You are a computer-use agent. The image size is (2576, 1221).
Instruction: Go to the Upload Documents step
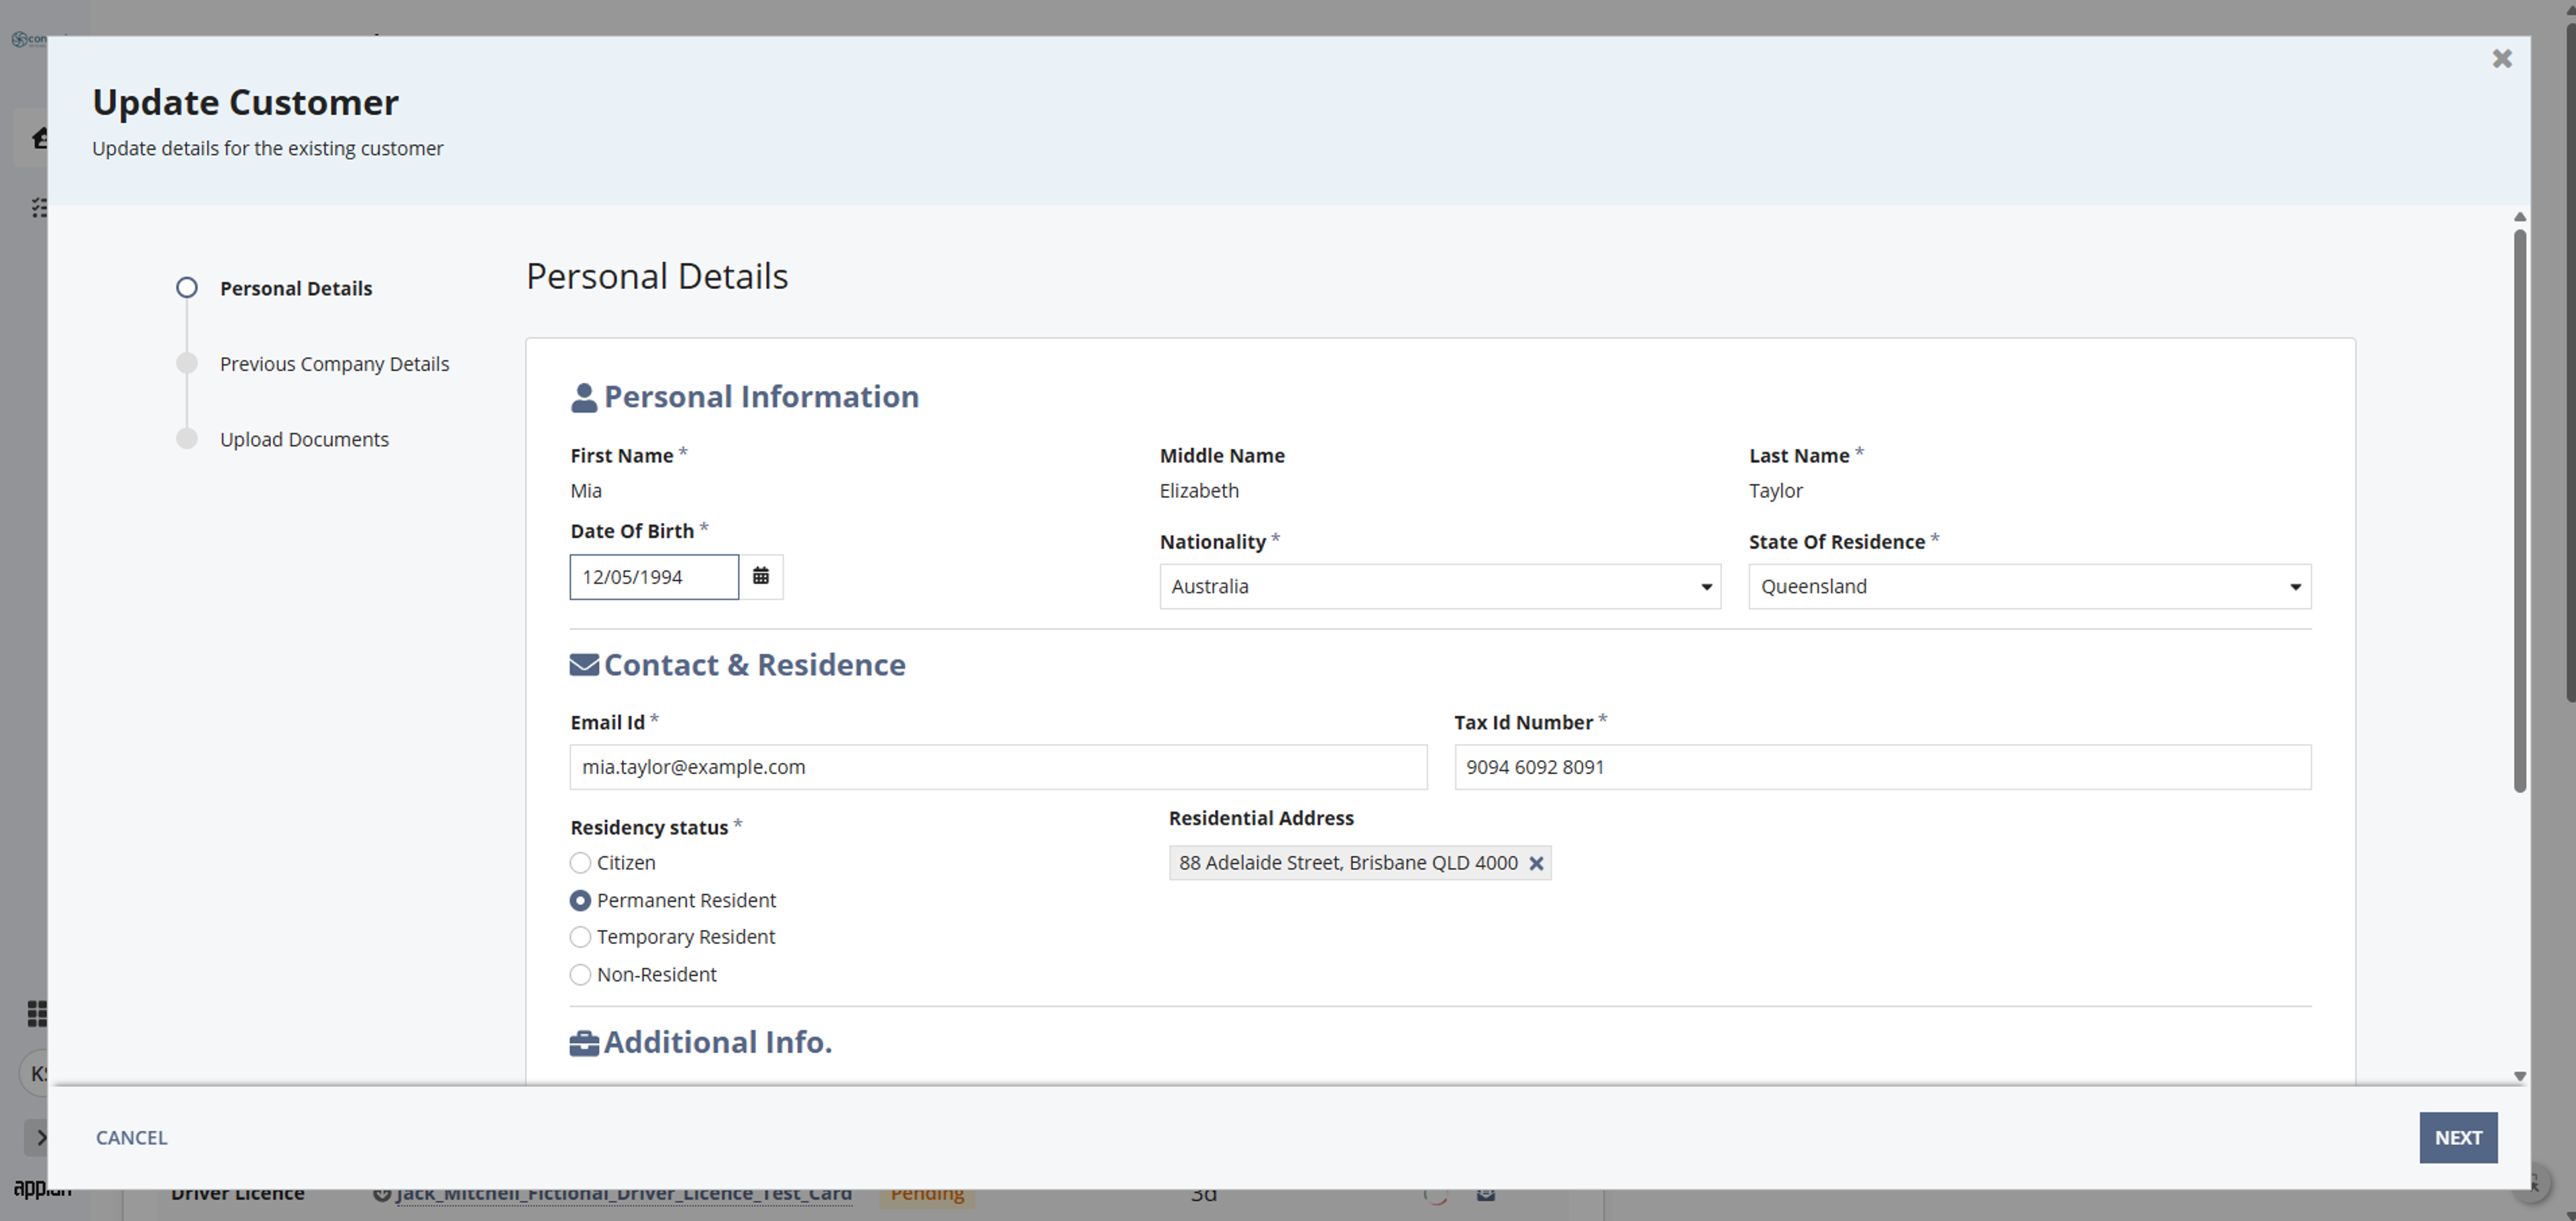(x=304, y=439)
